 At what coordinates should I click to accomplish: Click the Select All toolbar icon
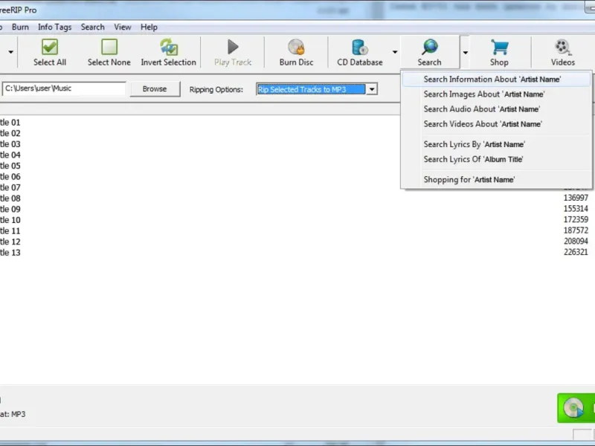click(x=50, y=47)
